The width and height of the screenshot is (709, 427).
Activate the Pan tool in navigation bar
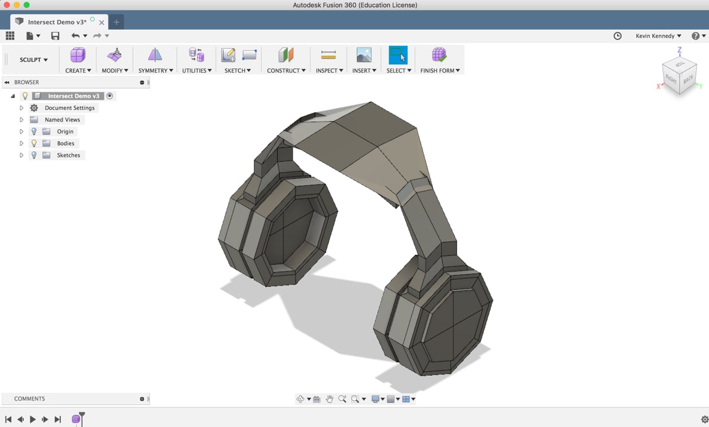pos(330,399)
